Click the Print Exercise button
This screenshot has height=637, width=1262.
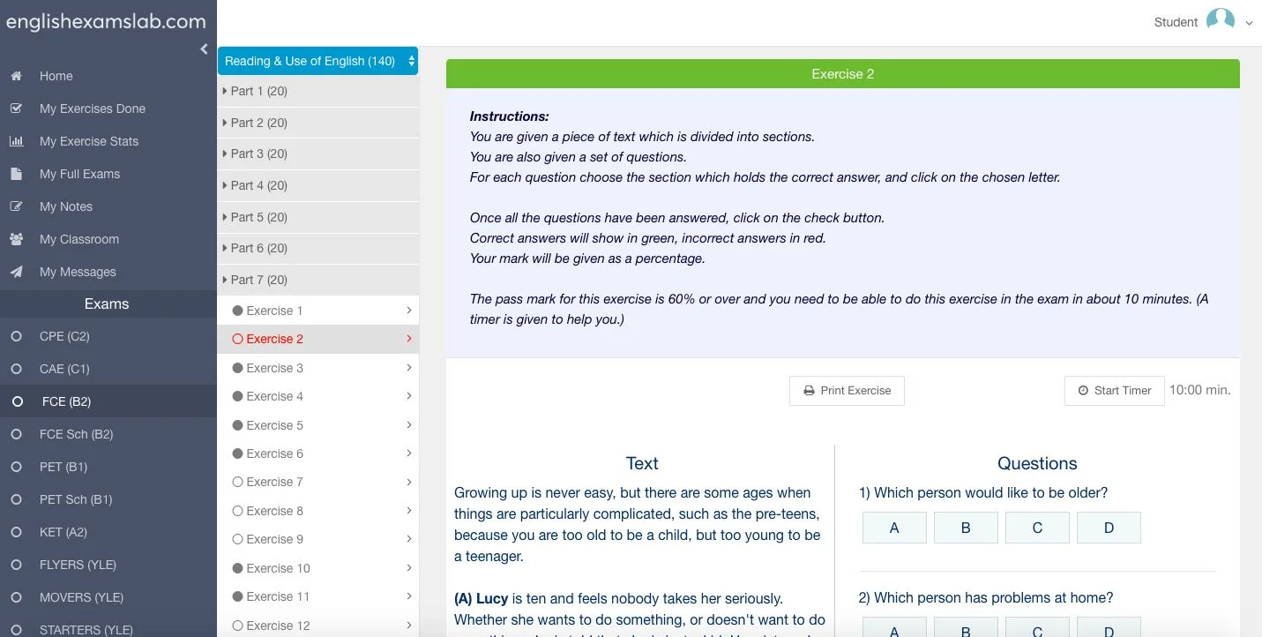[847, 391]
